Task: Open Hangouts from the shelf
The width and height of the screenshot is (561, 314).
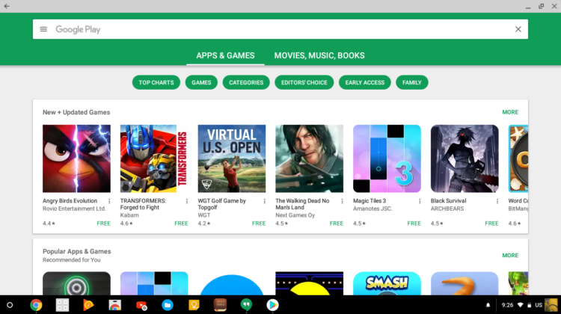Action: pos(246,305)
